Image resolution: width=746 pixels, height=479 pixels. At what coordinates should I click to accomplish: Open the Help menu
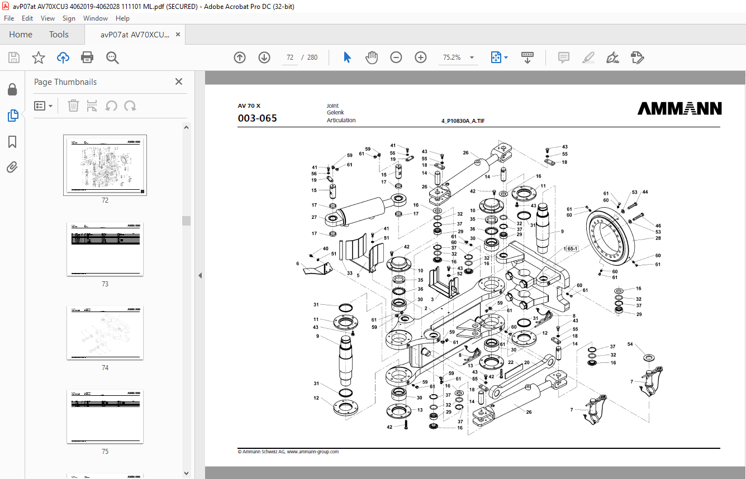pyautogui.click(x=122, y=18)
